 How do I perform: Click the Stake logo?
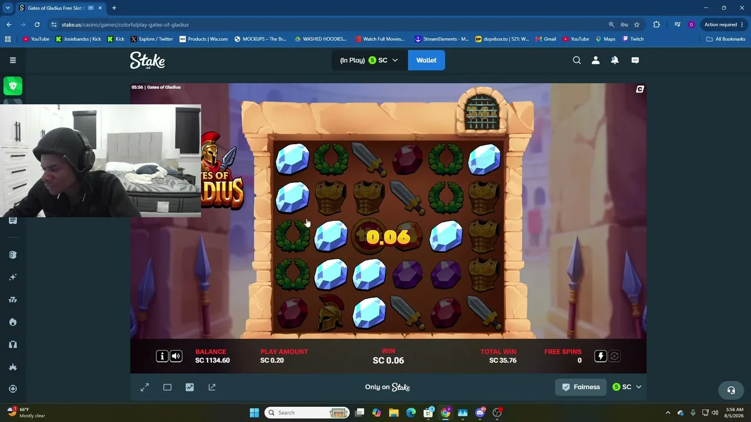pos(147,60)
